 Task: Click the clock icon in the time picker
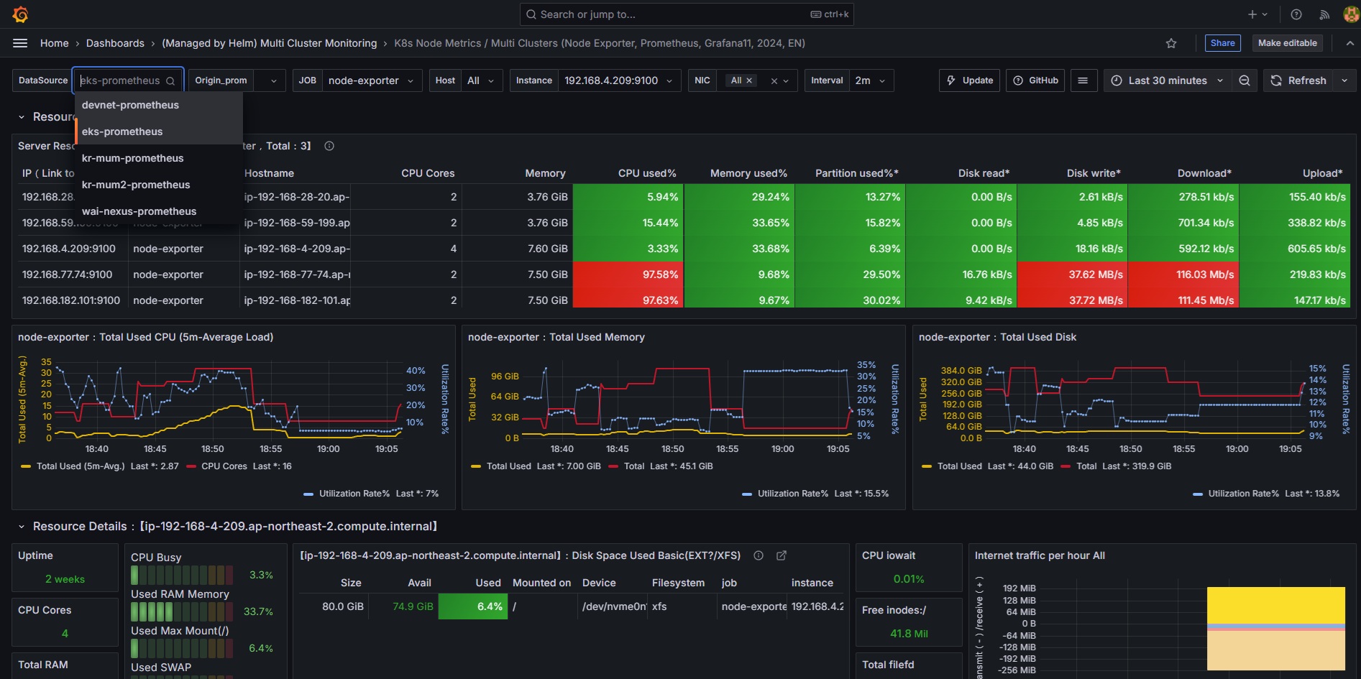pyautogui.click(x=1117, y=80)
